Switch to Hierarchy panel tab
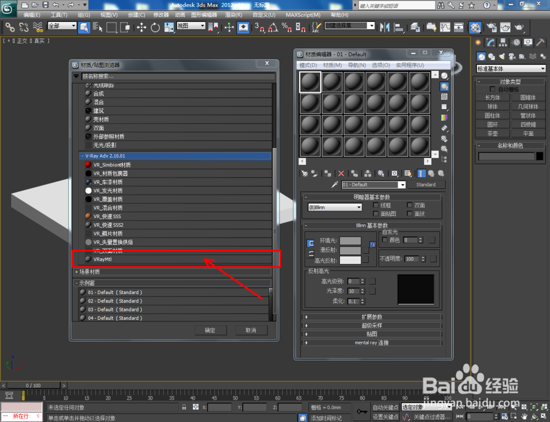The image size is (550, 422). click(503, 43)
